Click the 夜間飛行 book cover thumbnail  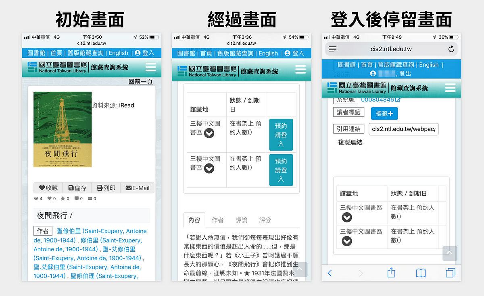click(63, 129)
